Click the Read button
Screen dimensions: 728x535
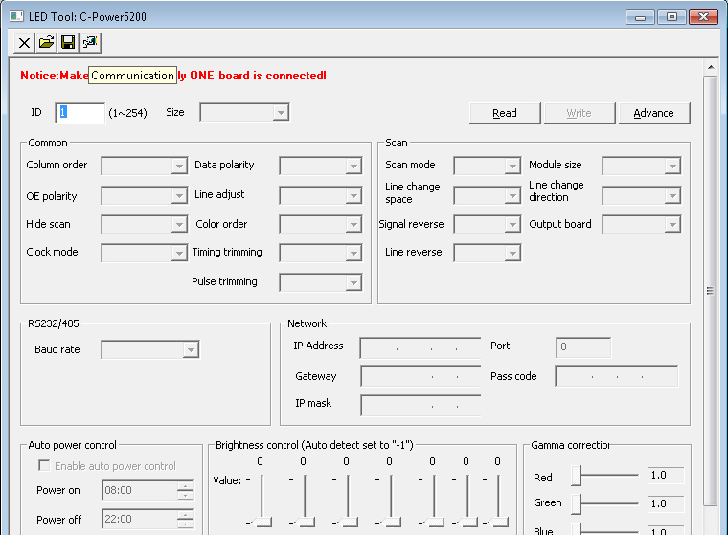click(x=505, y=113)
